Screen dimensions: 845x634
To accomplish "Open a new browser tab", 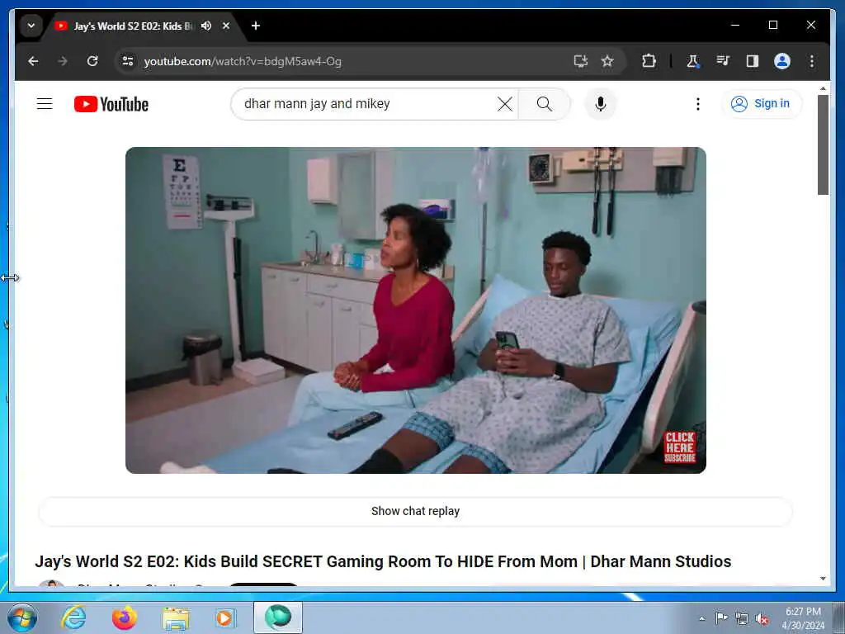I will [x=256, y=26].
